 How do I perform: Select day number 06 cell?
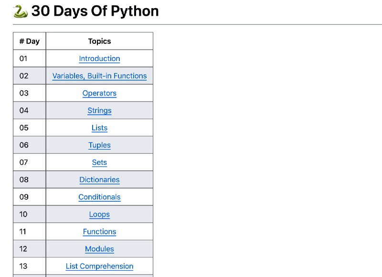coord(30,145)
